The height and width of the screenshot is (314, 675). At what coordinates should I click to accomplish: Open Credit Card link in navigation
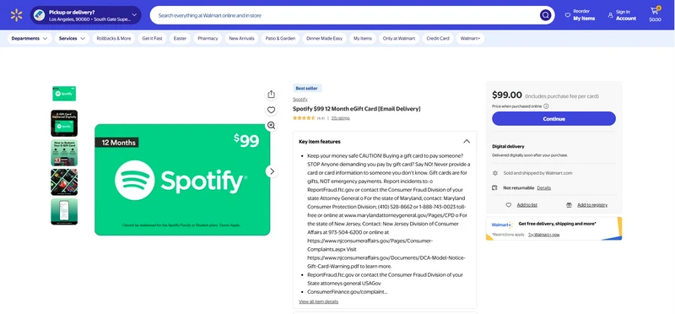[x=438, y=38]
